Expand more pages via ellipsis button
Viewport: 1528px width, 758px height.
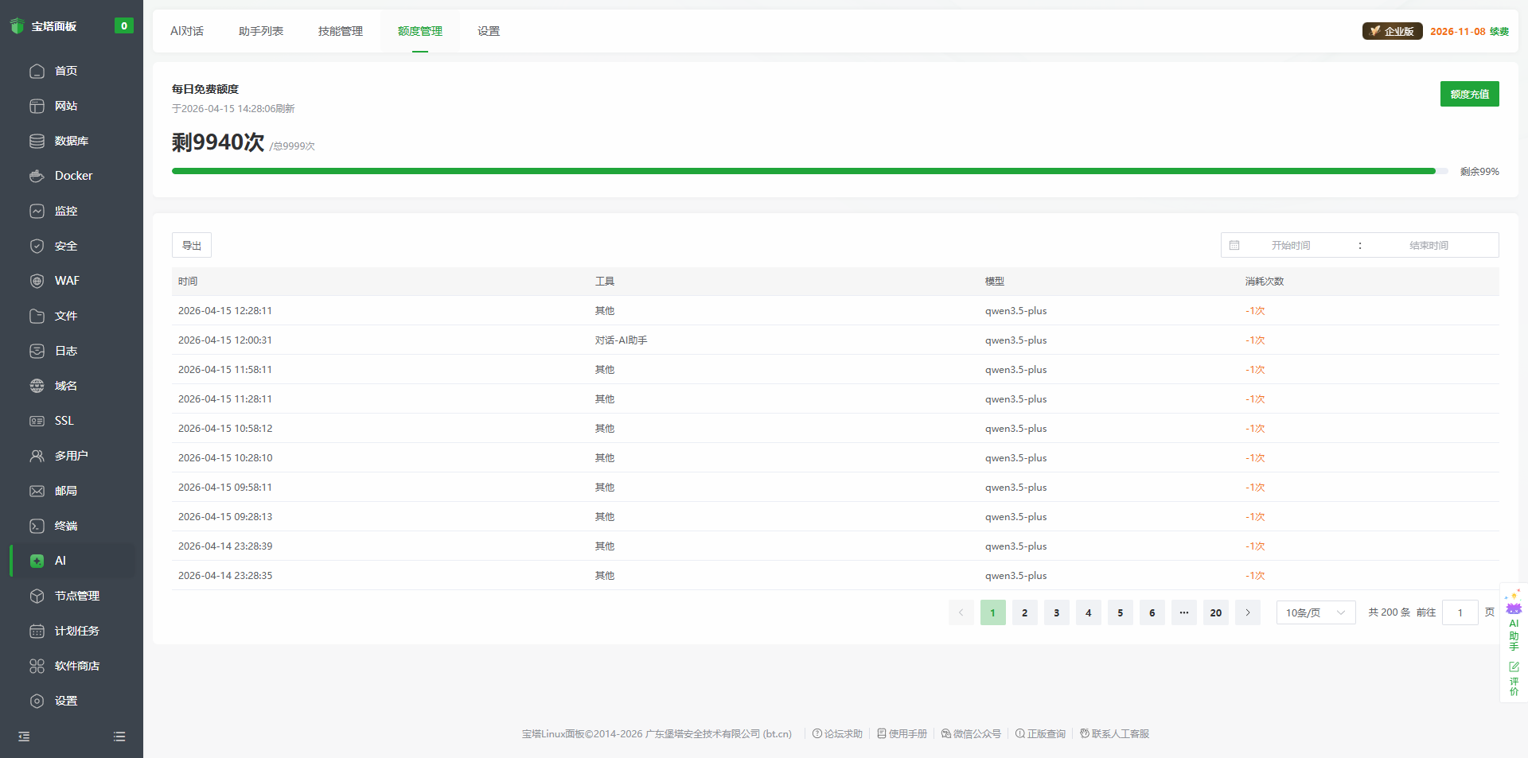click(1184, 612)
